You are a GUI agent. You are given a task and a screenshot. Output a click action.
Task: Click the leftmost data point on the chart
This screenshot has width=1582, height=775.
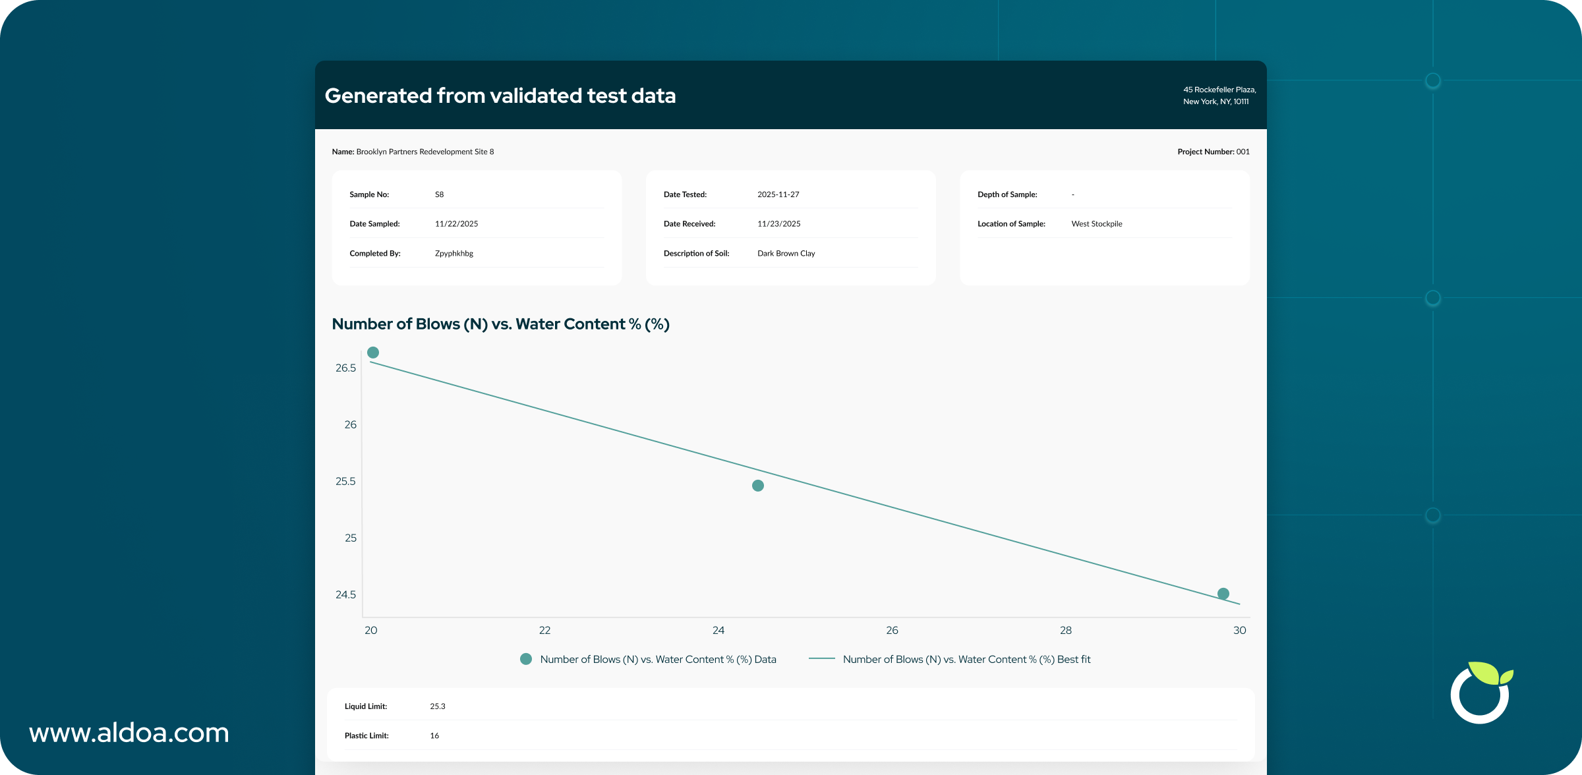(x=372, y=353)
